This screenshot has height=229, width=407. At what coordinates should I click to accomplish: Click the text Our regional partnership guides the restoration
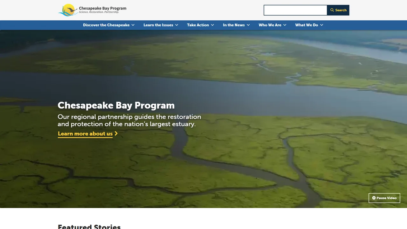click(x=129, y=117)
